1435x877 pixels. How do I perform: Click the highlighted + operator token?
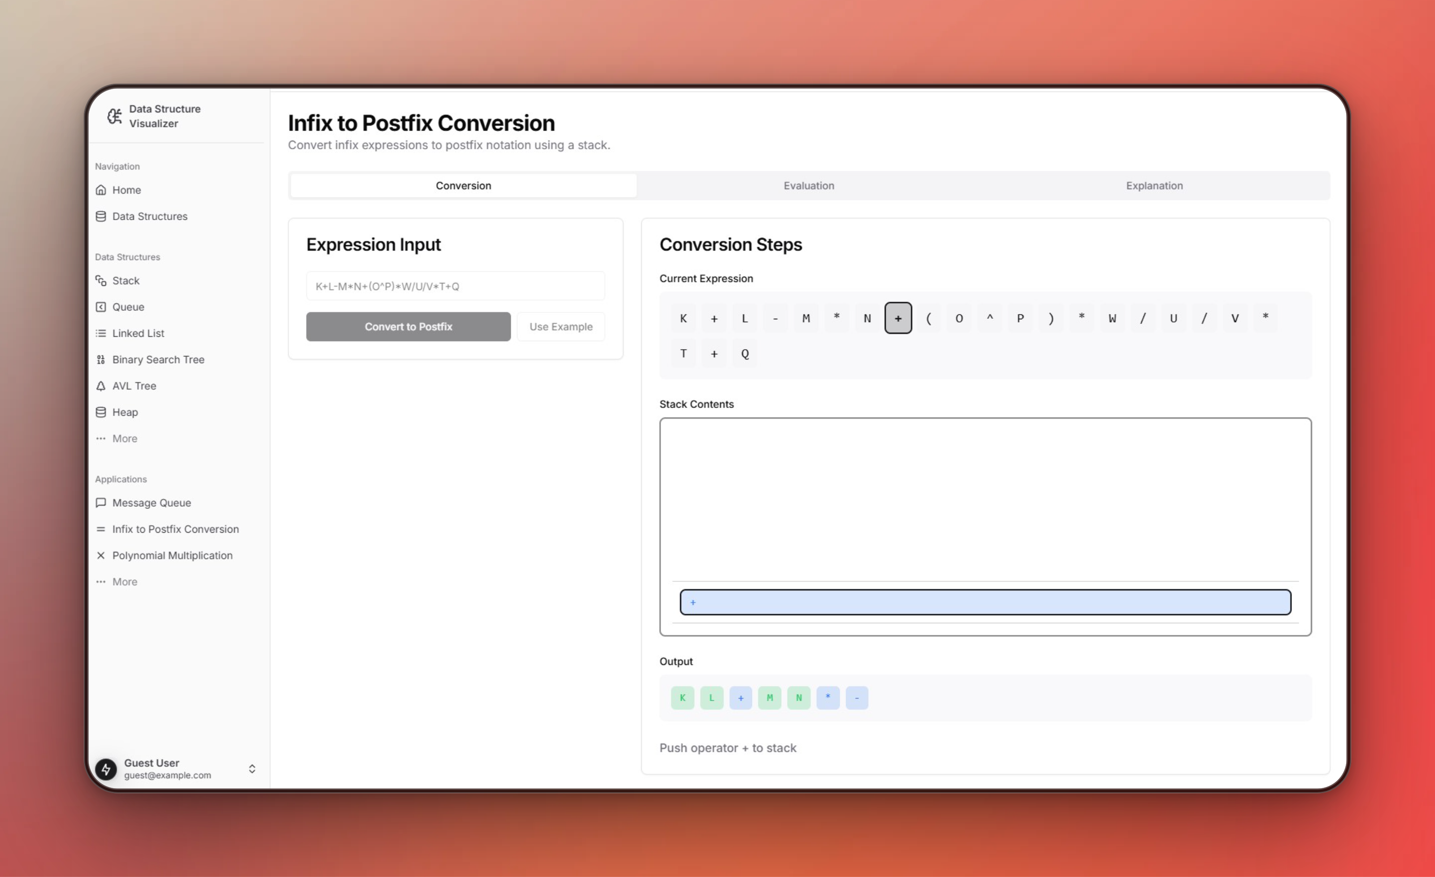tap(898, 317)
